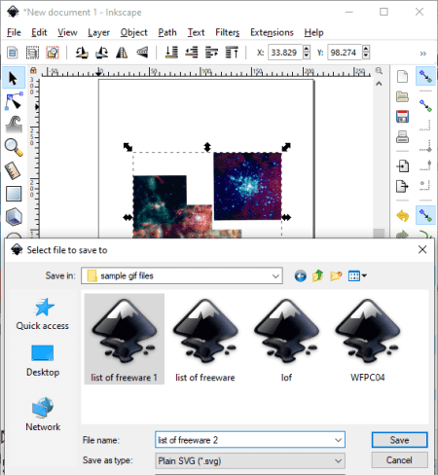
Task: Open the Path menu
Action: tap(167, 32)
